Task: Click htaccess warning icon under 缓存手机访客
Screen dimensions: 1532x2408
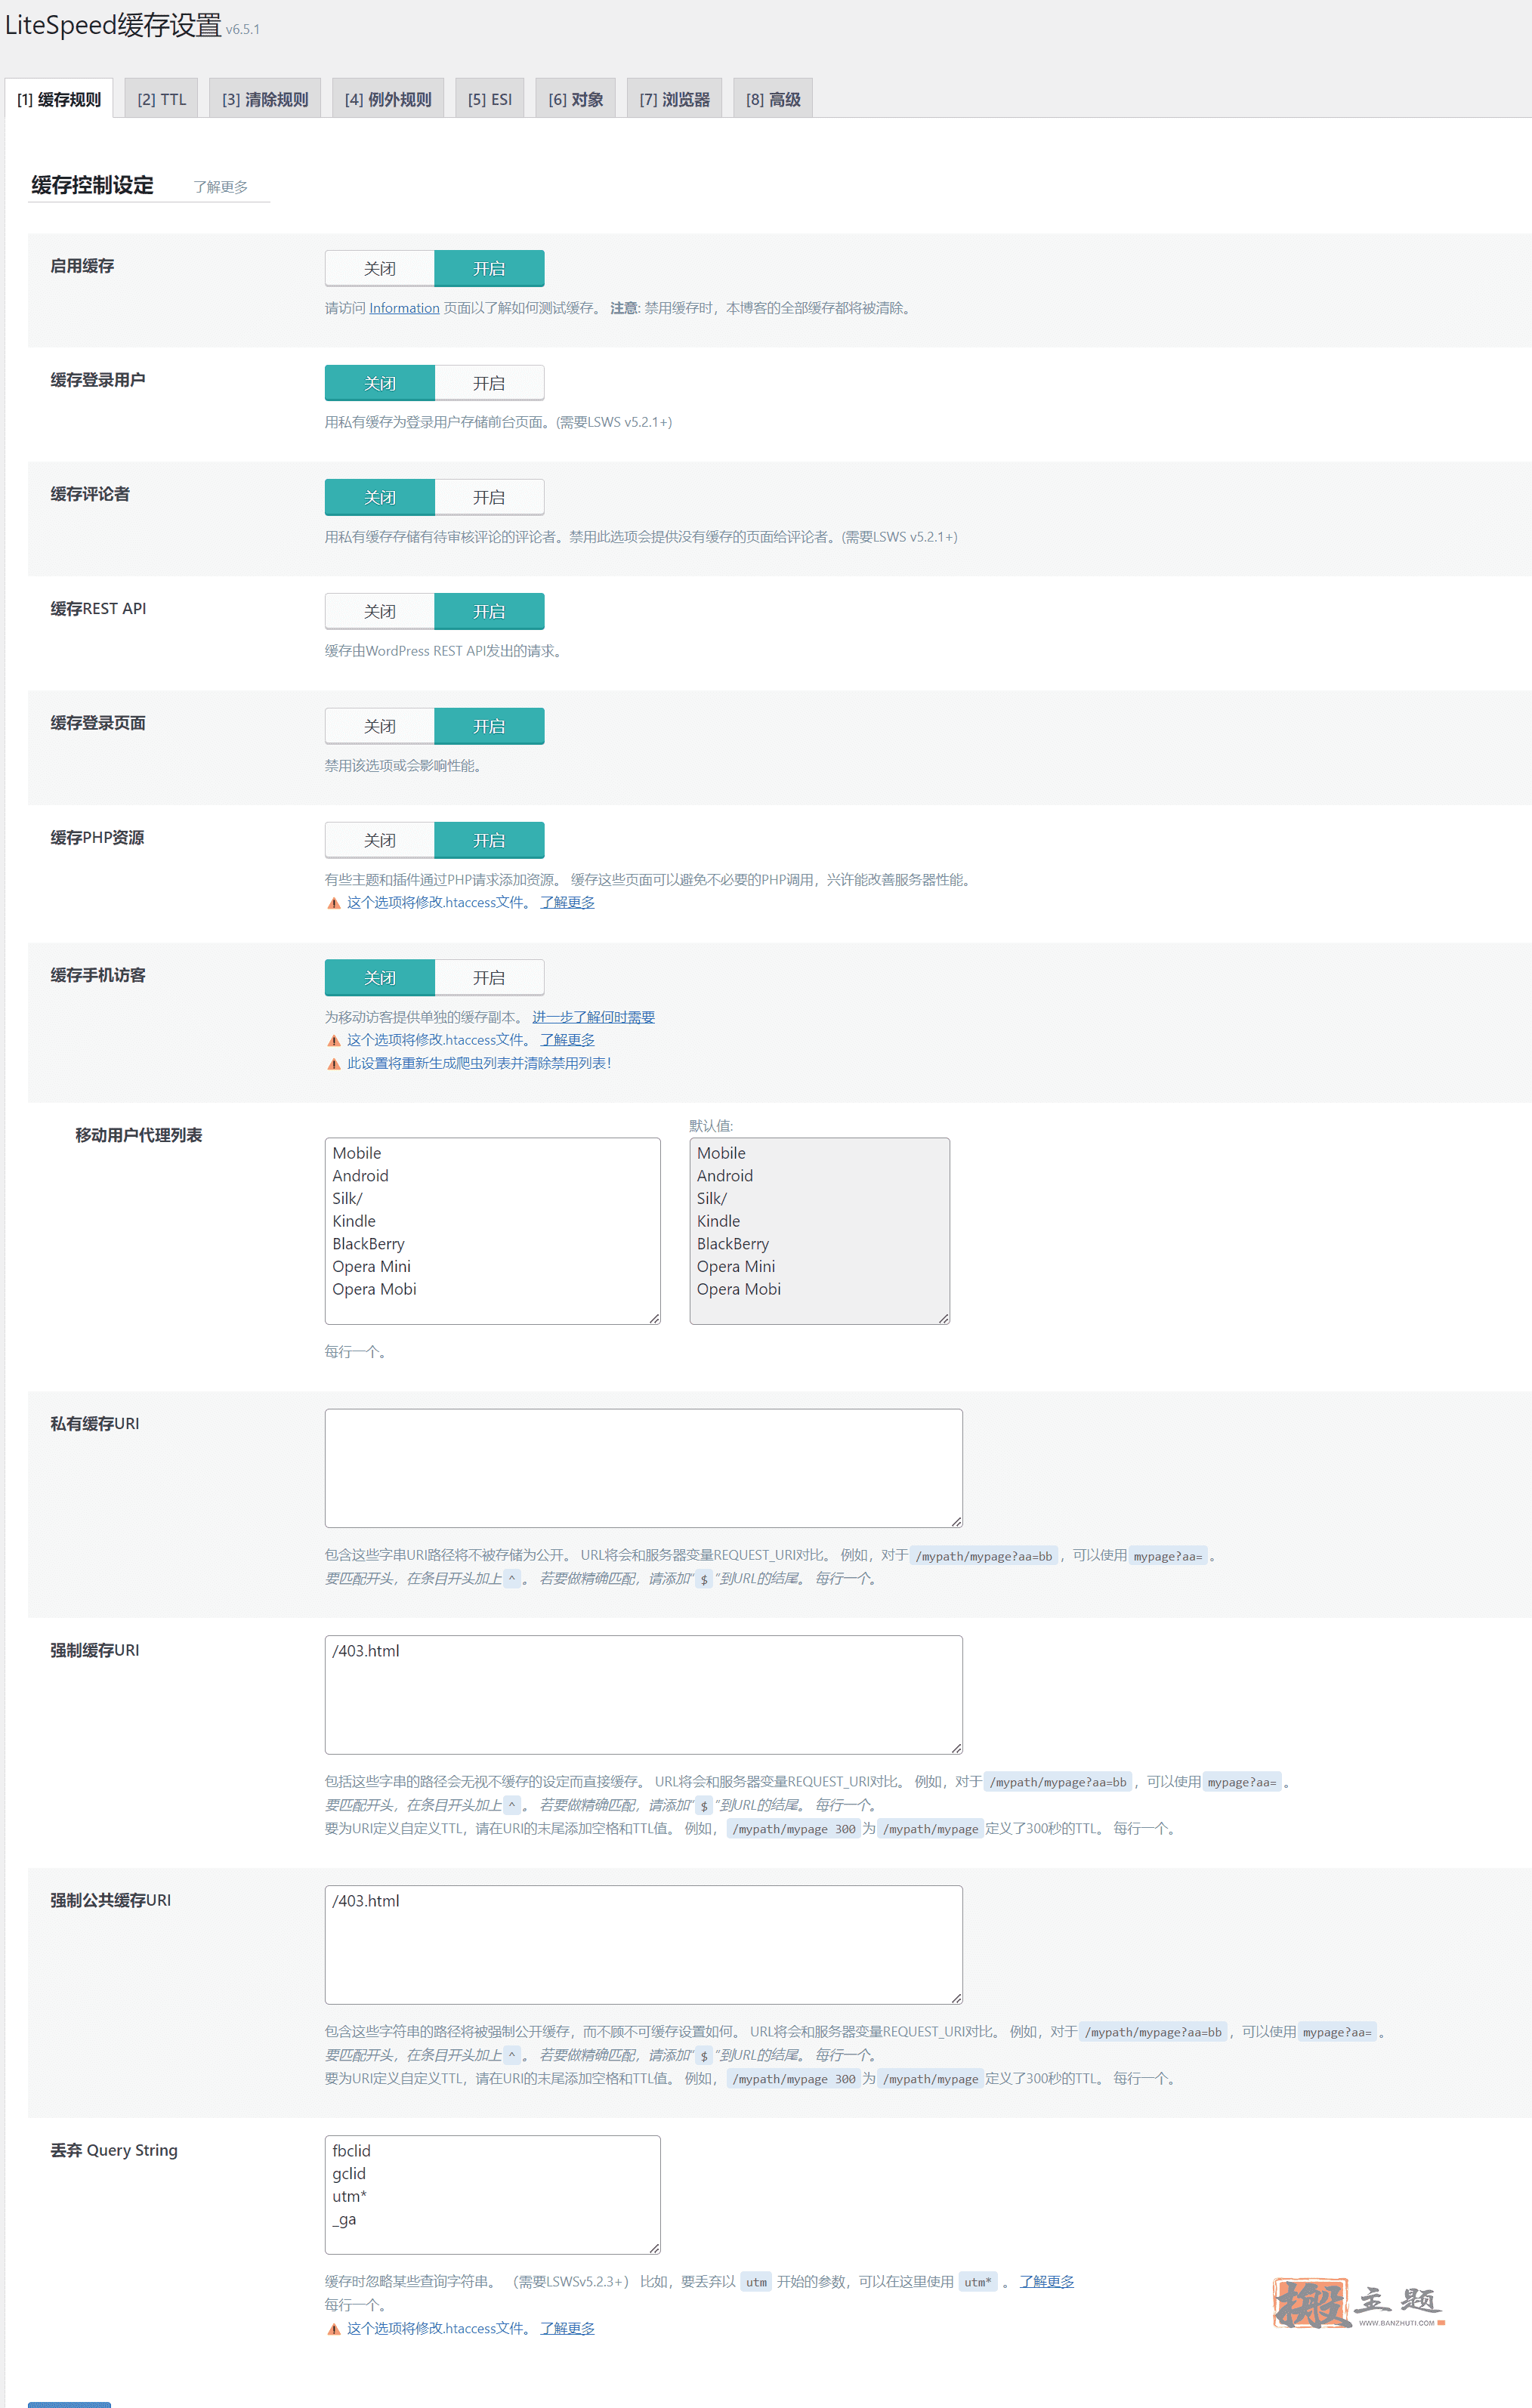Action: tap(334, 1041)
